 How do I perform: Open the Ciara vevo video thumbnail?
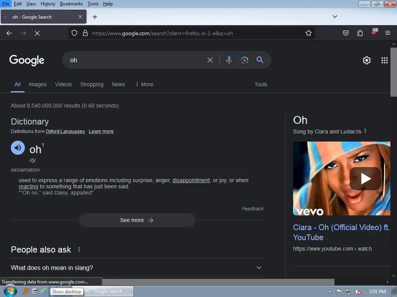(342, 178)
